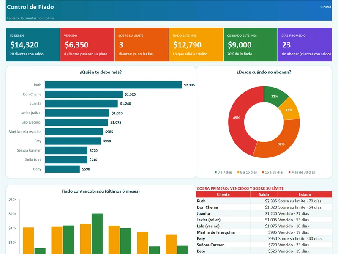The width and height of the screenshot is (338, 254).
Task: Click Sobre su límite · 40 días cell
Action: [305, 238]
